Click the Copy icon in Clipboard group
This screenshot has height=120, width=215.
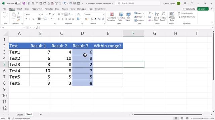[18, 17]
